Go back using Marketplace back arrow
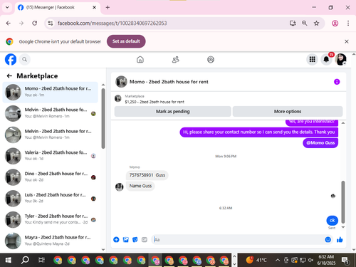356x267 pixels. pyautogui.click(x=9, y=76)
